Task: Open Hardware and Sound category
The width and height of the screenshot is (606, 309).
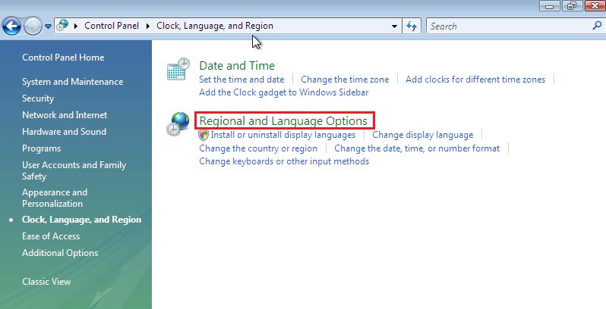Action: tap(64, 131)
